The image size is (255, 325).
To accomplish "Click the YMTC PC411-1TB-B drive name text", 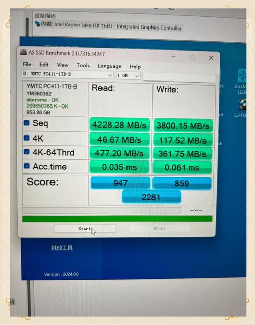I will click(x=52, y=86).
